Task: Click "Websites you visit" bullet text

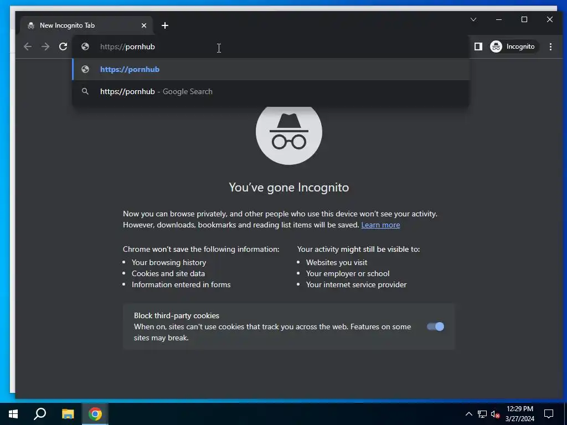Action: (x=337, y=262)
